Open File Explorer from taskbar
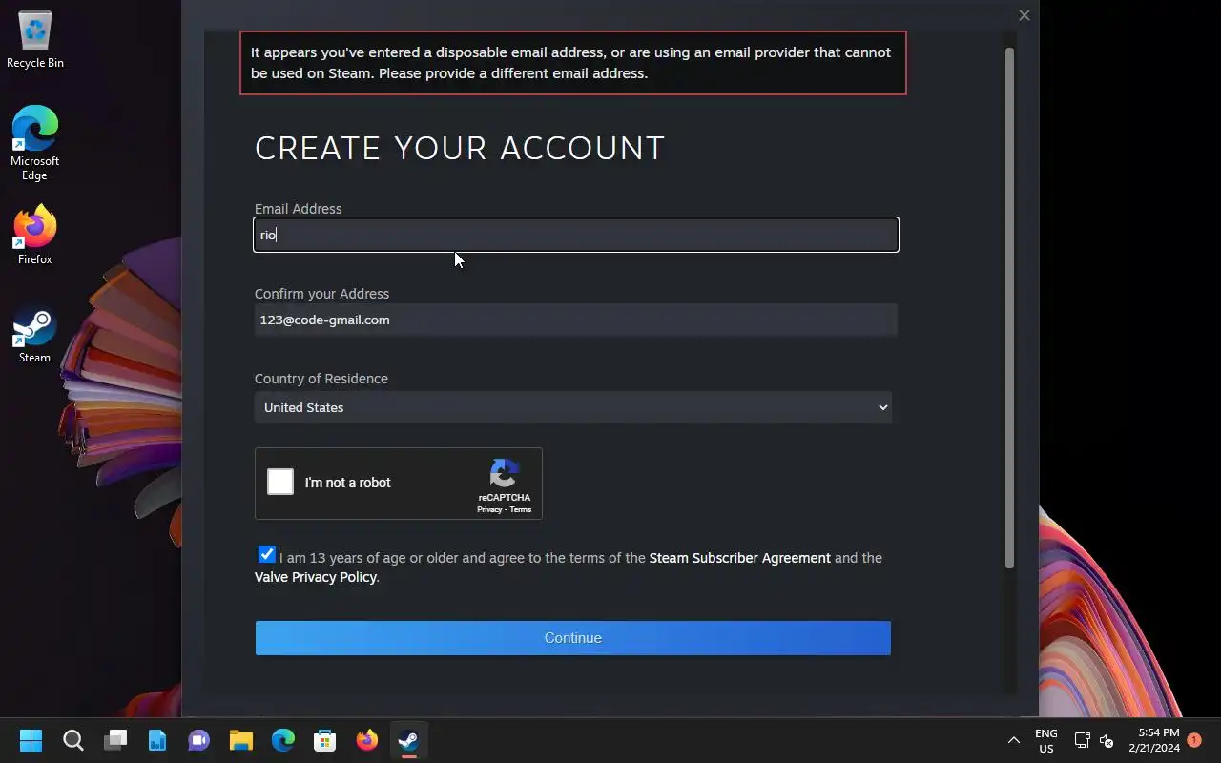The image size is (1221, 763). coord(241,740)
